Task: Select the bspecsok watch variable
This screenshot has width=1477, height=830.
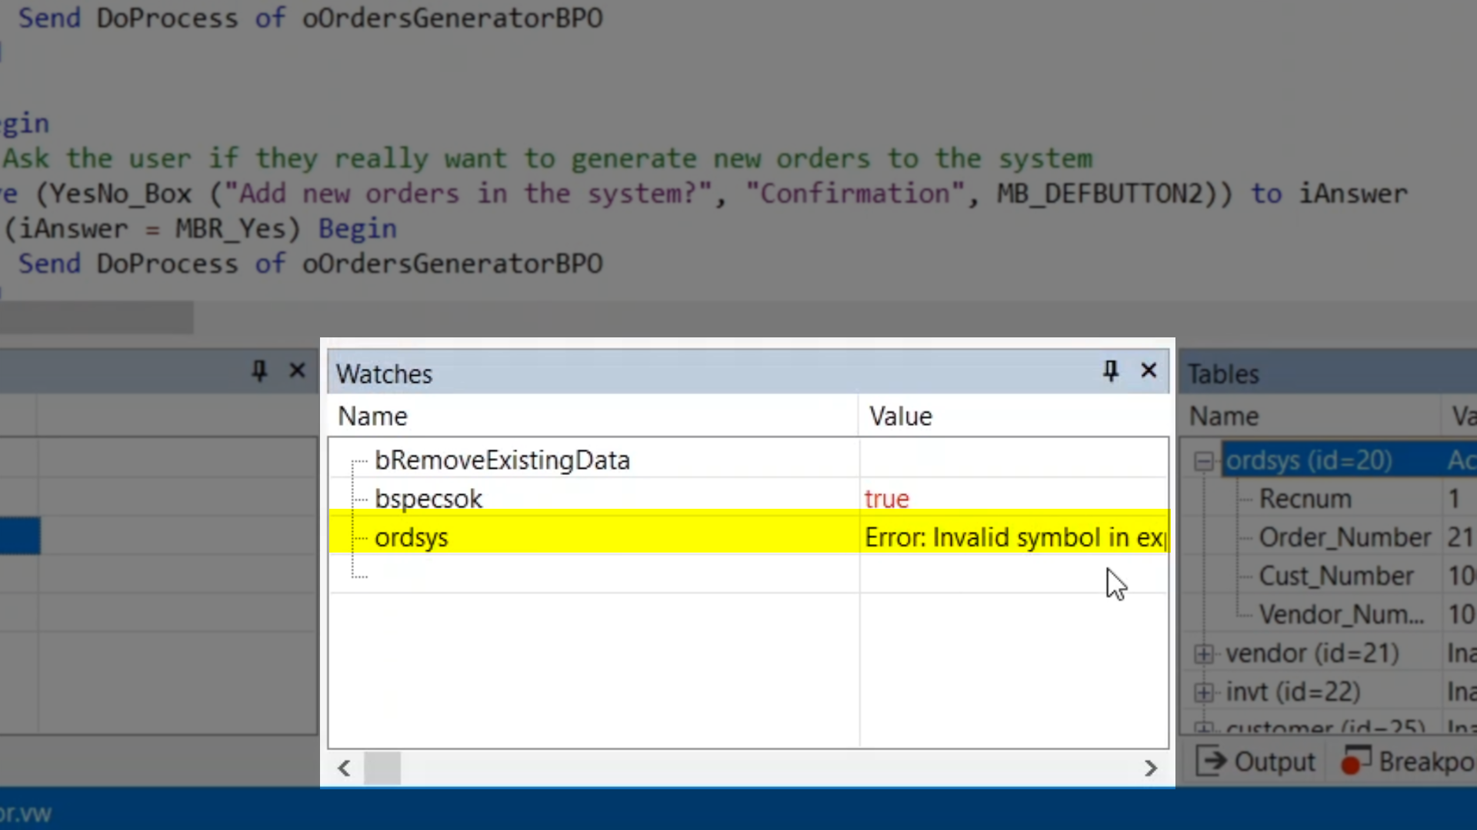Action: pos(428,499)
